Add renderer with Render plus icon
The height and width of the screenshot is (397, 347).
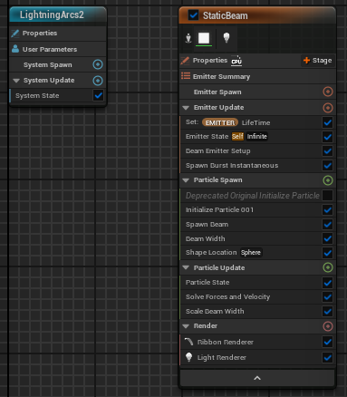[x=328, y=326]
